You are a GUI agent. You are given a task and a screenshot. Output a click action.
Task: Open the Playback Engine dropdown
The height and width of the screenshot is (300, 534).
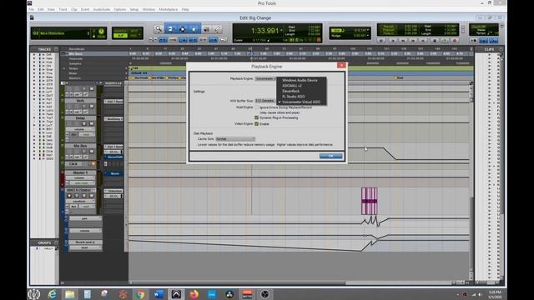pos(265,78)
